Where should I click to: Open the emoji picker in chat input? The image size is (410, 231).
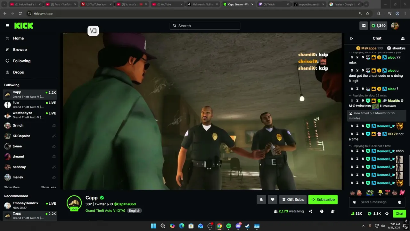[x=399, y=202]
